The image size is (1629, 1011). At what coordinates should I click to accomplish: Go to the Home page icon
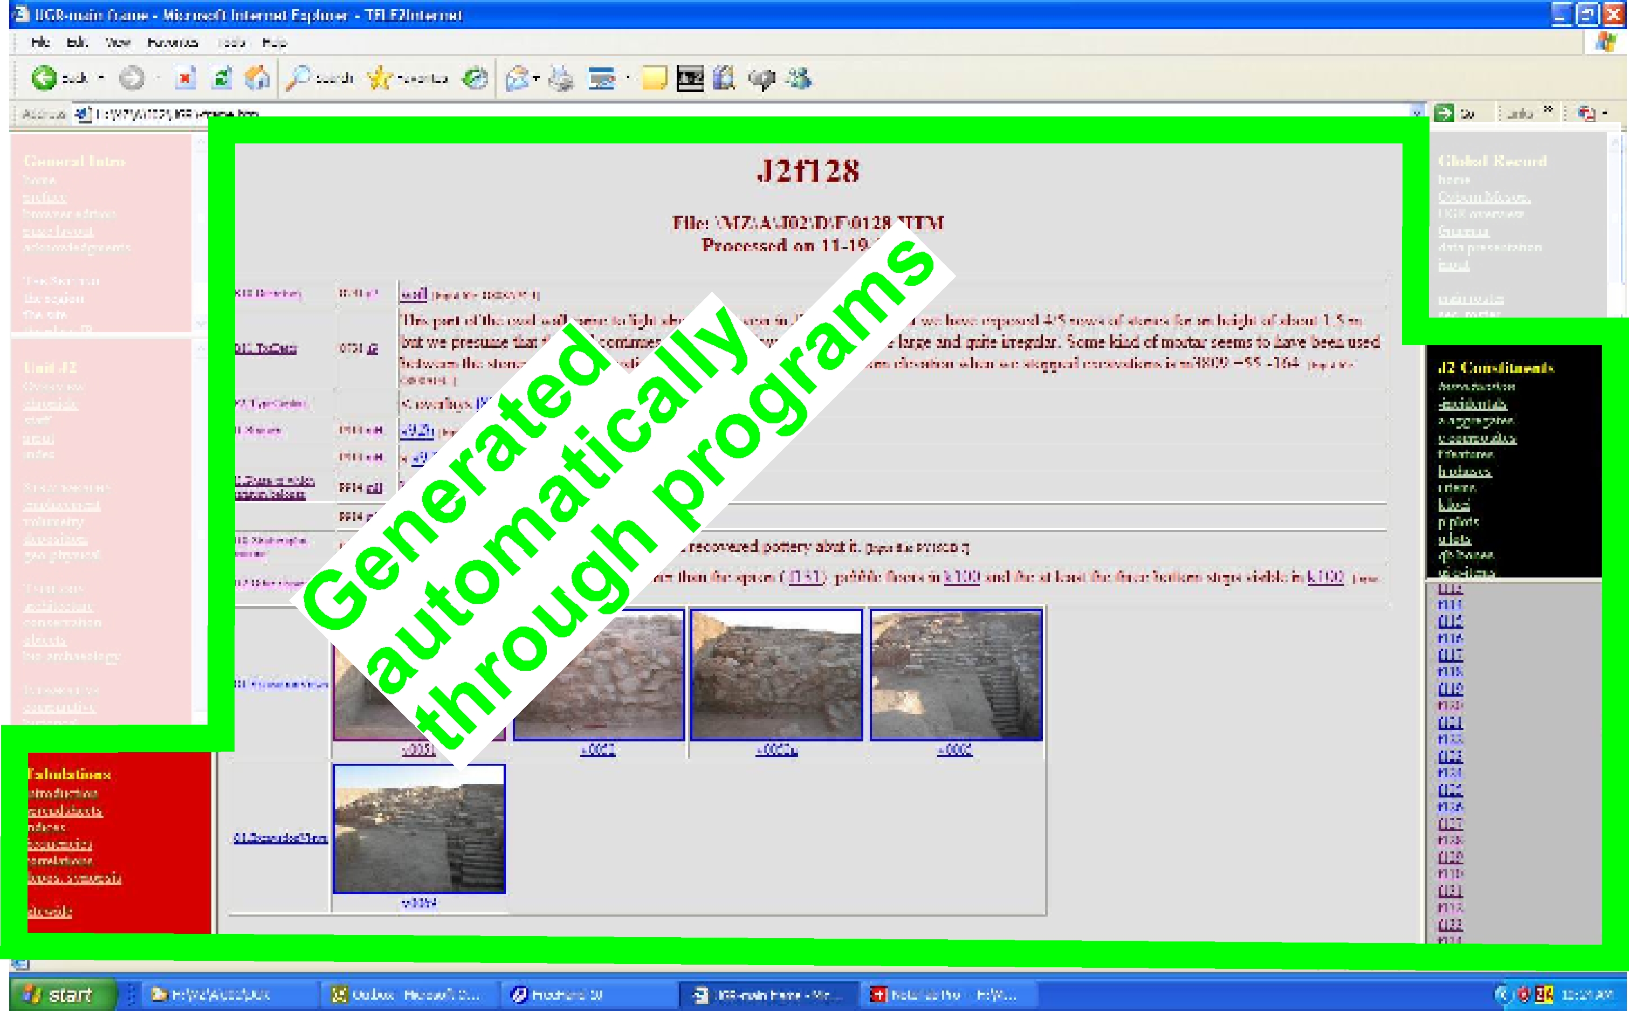click(257, 79)
